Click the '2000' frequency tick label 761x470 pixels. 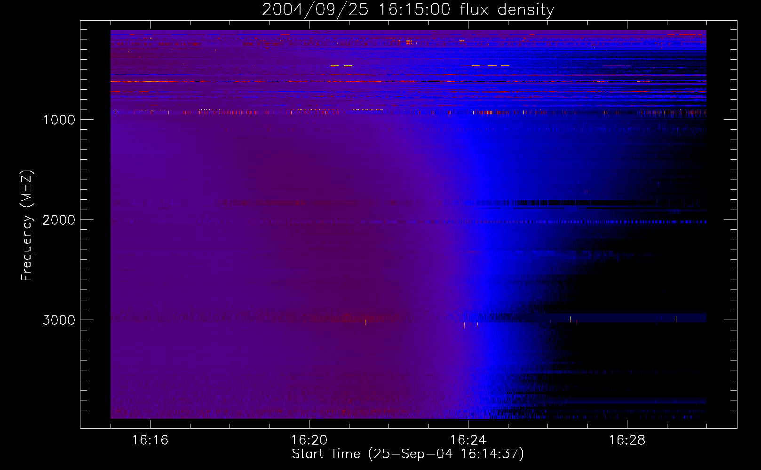59,220
